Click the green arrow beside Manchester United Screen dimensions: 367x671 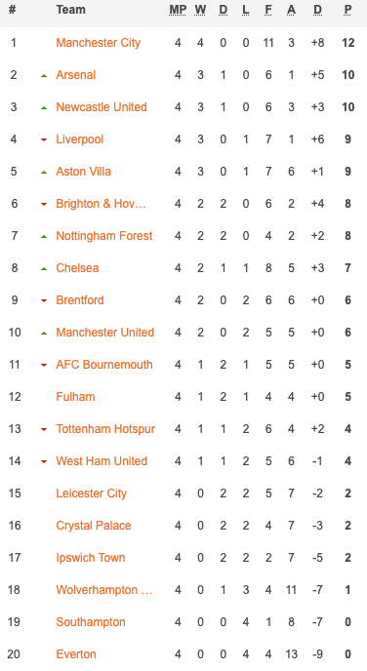44,334
